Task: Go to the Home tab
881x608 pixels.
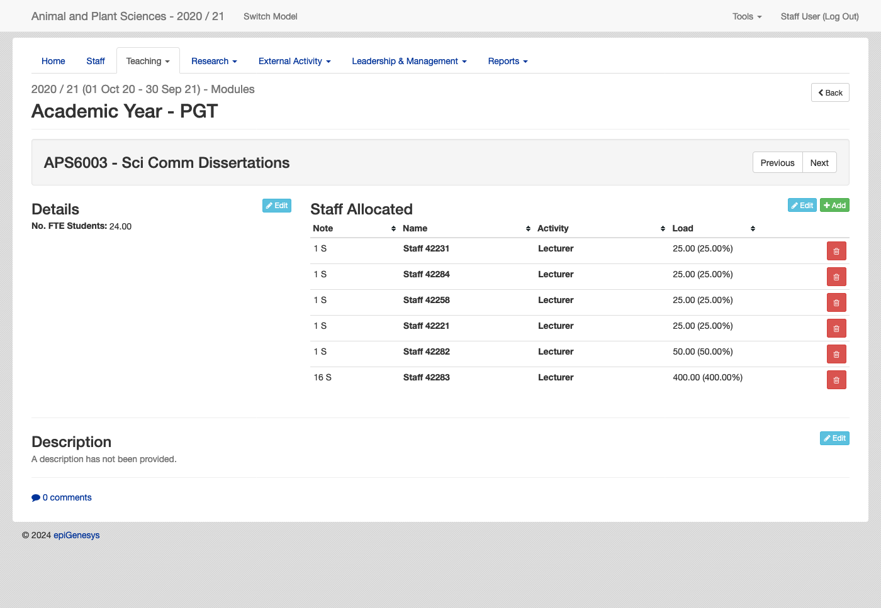Action: [53, 61]
